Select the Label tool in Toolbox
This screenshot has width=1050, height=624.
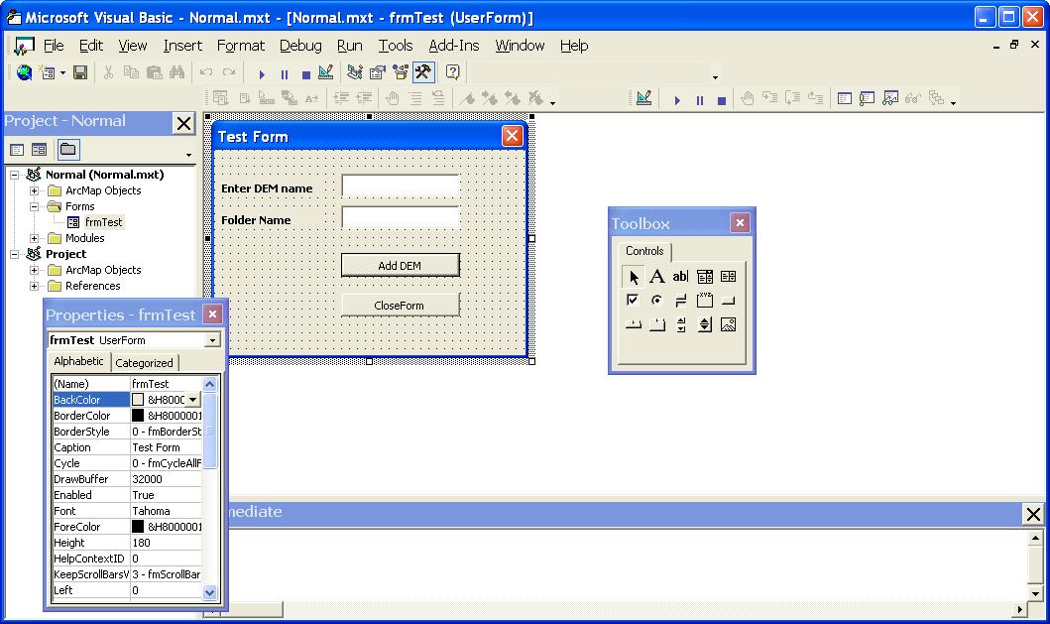(x=656, y=277)
